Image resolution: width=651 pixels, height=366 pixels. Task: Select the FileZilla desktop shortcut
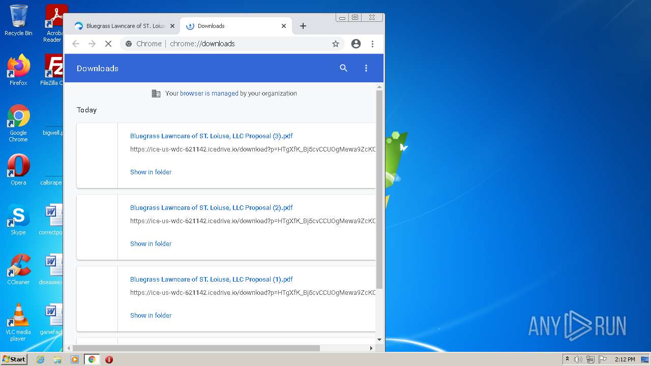(53, 70)
